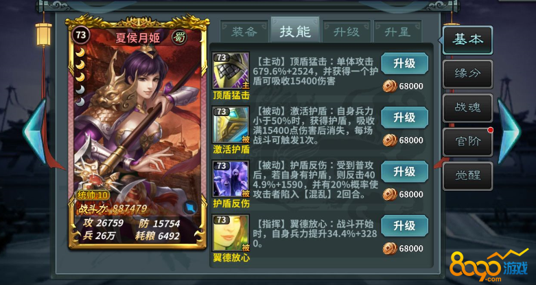
Task: Open the 翼德放心 skill icon
Action: 231,233
